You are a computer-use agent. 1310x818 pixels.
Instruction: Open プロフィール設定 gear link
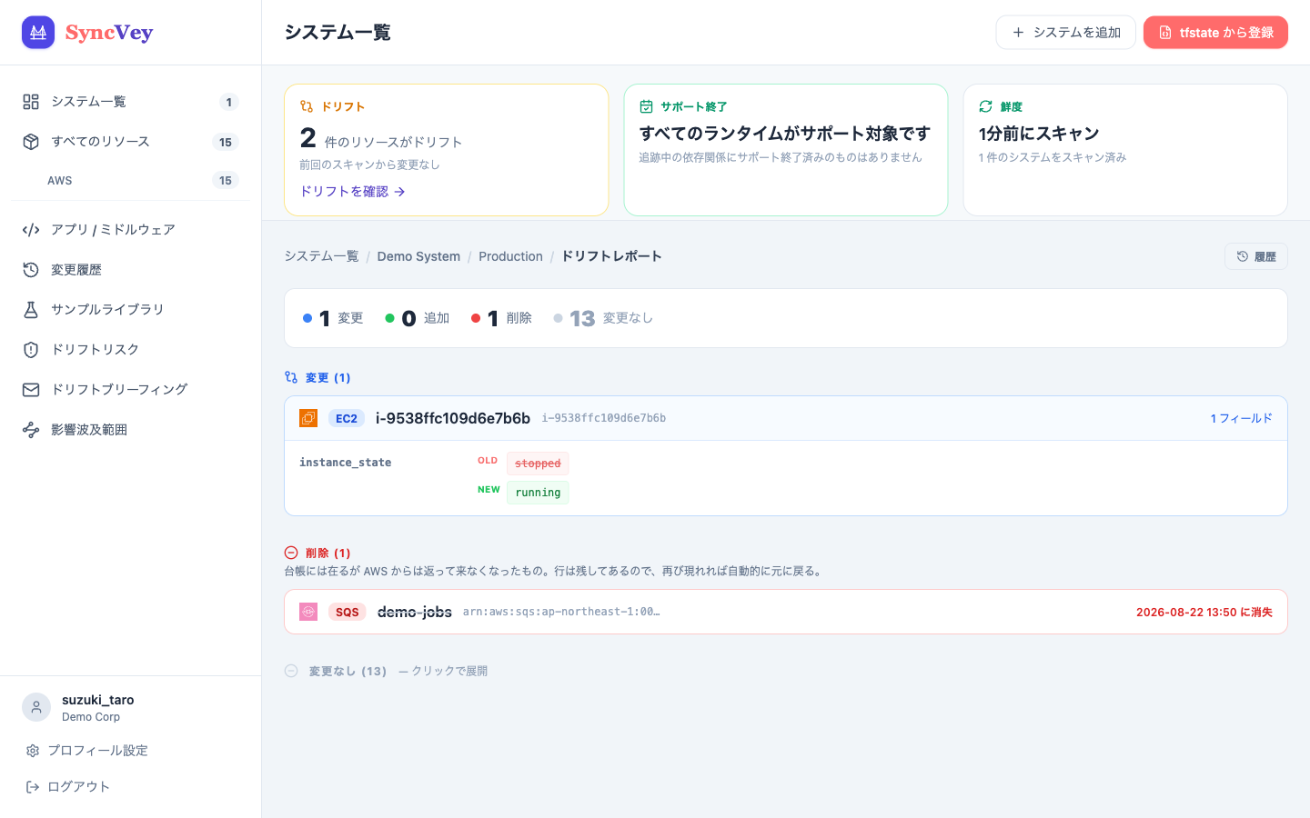(x=87, y=751)
